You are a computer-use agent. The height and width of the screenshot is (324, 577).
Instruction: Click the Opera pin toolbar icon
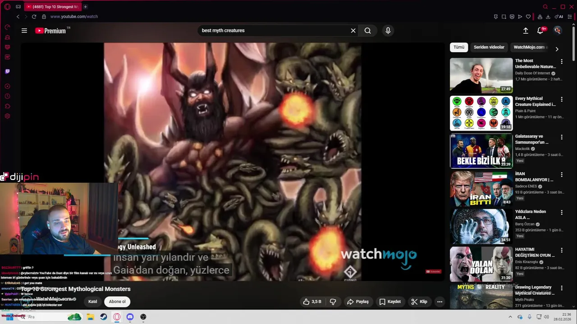pyautogui.click(x=496, y=17)
